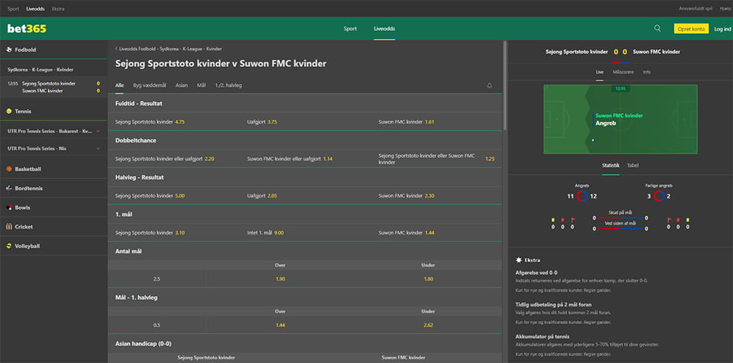Select Sejong eller Suwon FMC 1.25
The width and height of the screenshot is (733, 363).
[x=436, y=159]
